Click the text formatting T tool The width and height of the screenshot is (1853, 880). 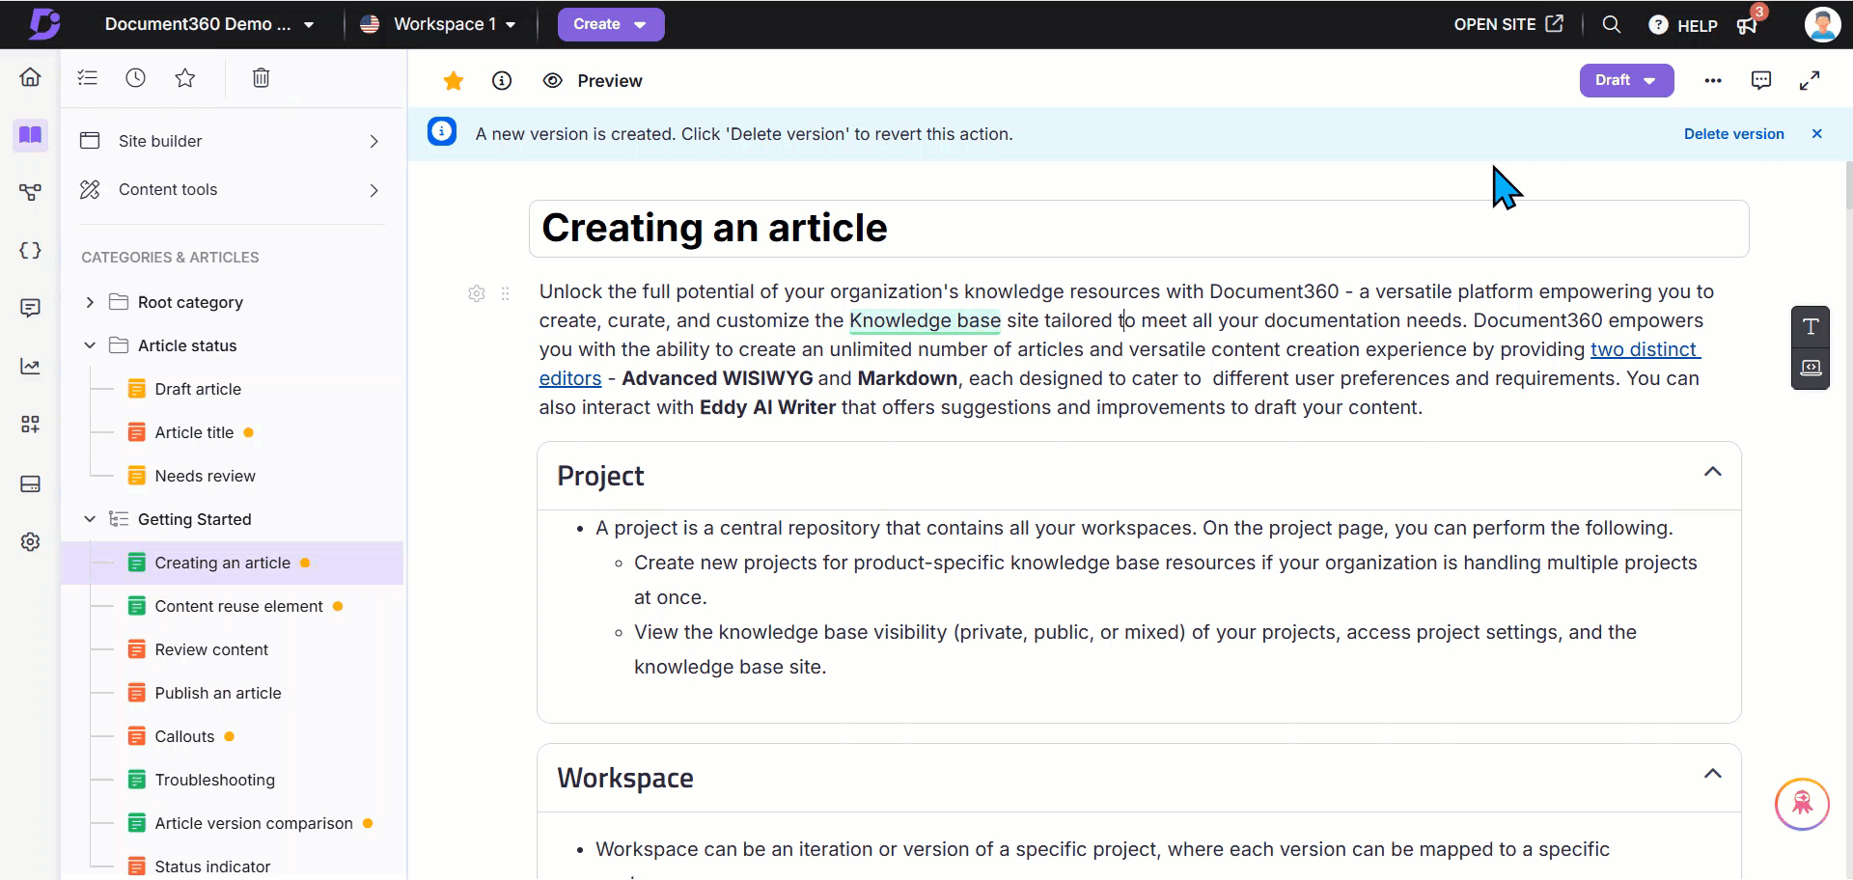point(1811,326)
